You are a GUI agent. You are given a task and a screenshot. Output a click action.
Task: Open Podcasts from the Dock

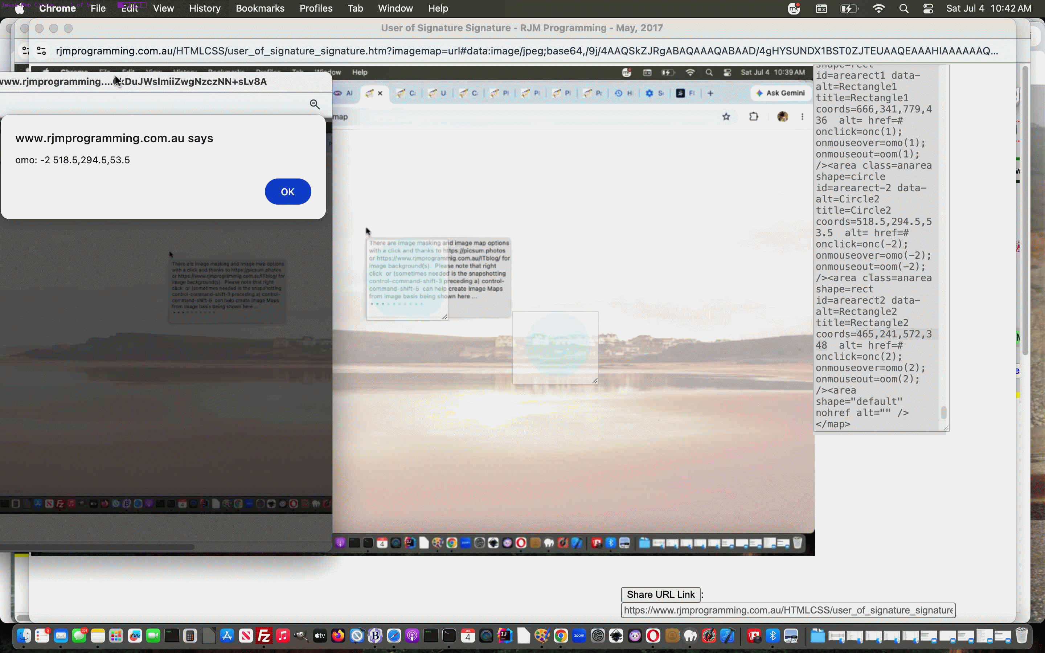point(412,636)
